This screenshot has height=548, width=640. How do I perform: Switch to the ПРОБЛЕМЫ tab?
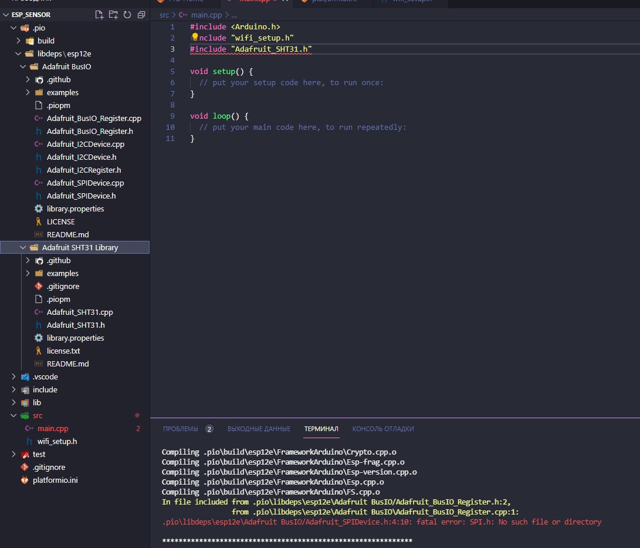tap(181, 429)
